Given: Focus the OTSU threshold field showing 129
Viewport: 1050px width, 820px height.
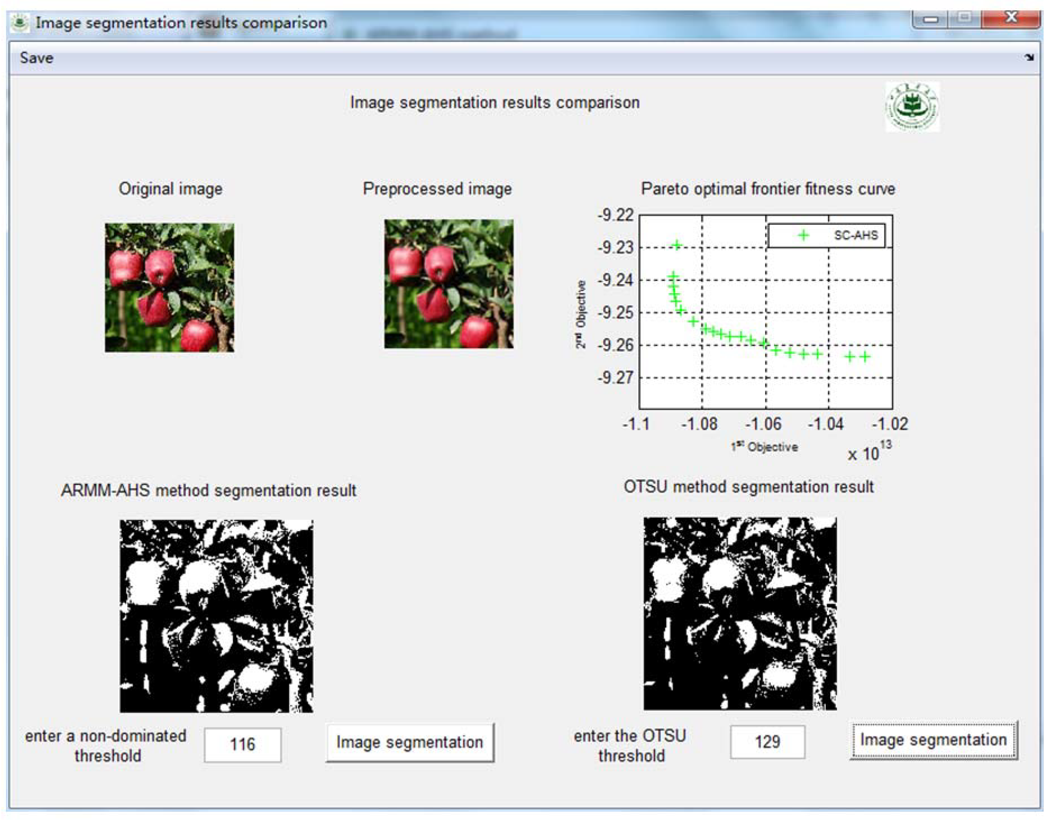Looking at the screenshot, I should tap(767, 742).
